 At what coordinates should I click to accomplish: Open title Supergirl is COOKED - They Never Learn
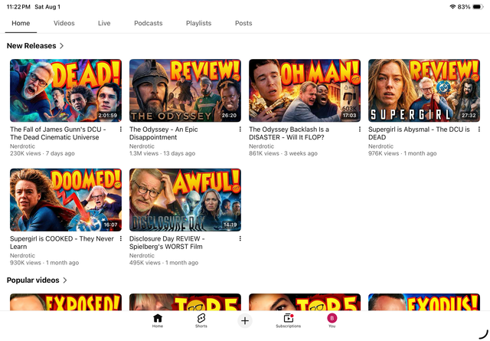(61, 243)
